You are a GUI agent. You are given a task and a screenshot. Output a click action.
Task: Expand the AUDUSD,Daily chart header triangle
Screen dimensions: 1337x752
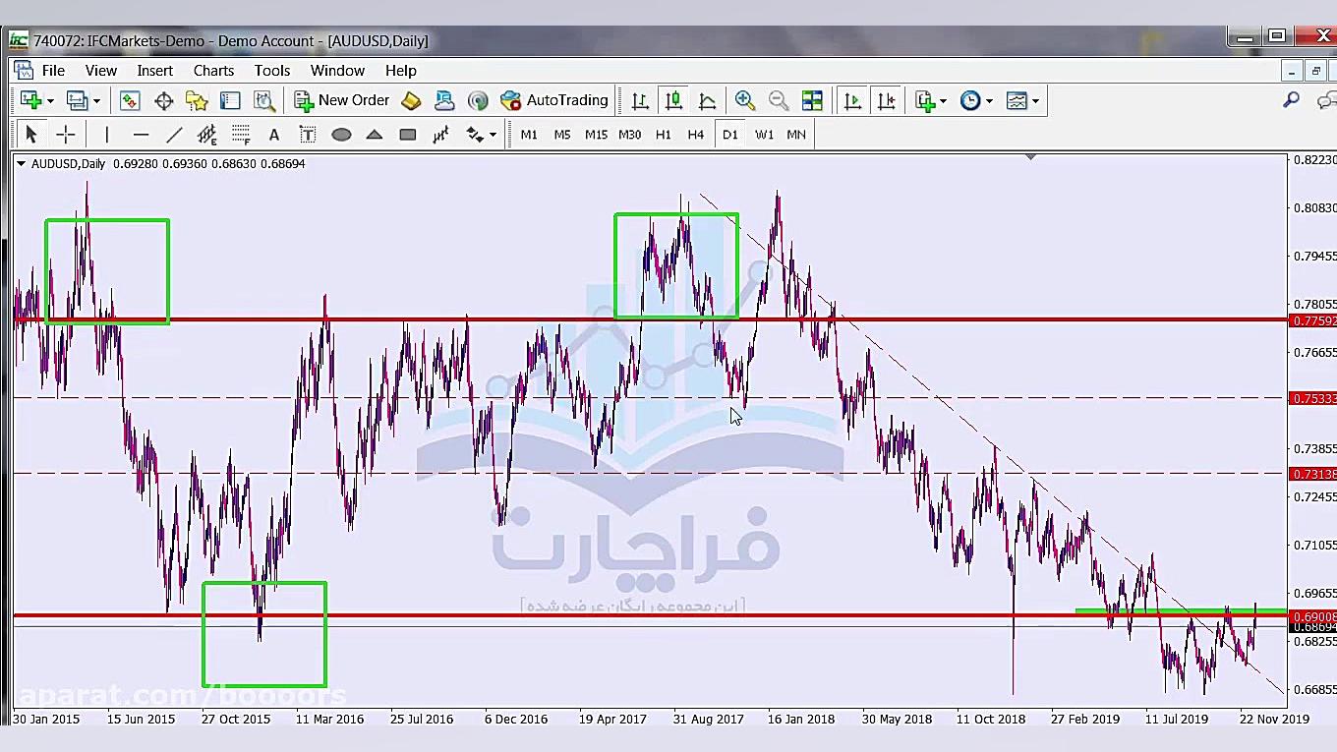tap(21, 164)
